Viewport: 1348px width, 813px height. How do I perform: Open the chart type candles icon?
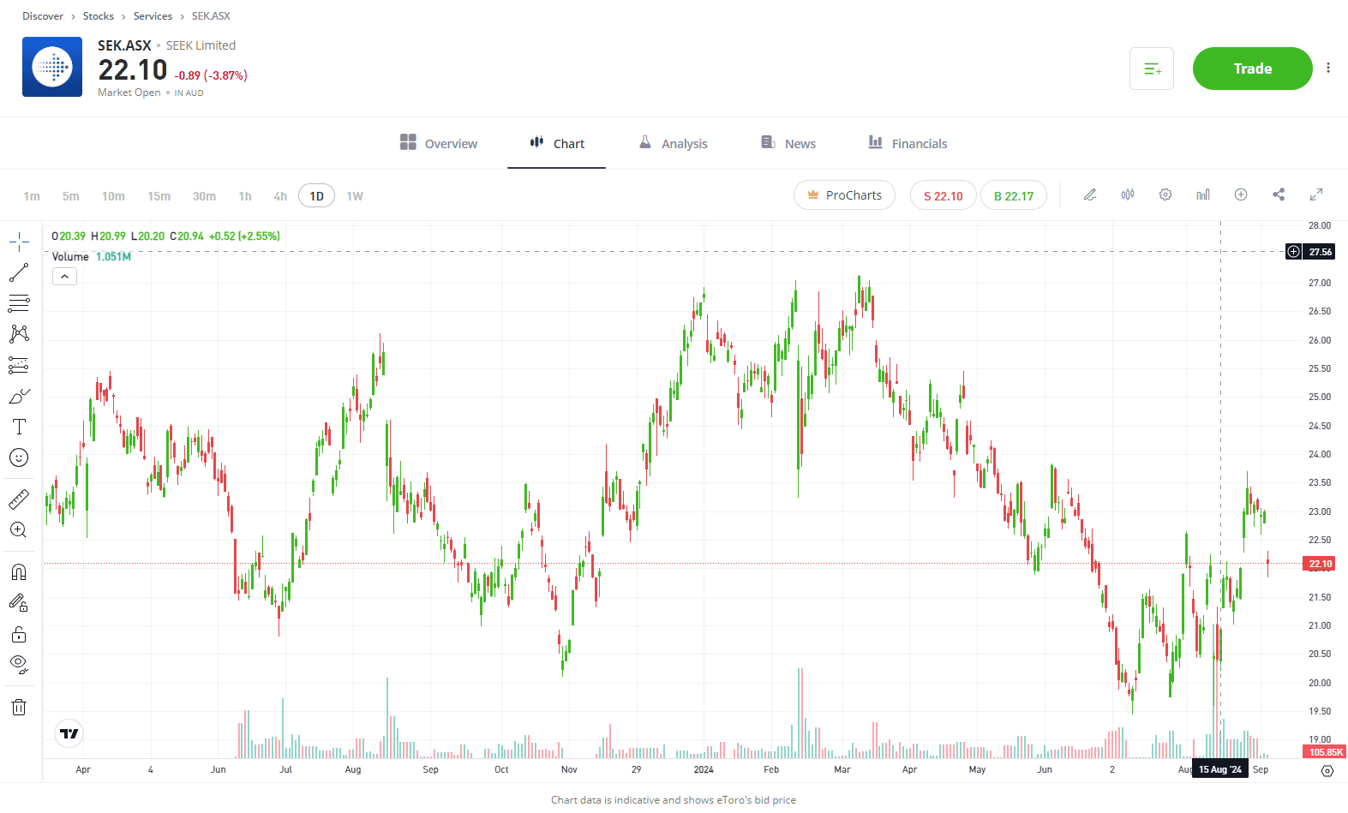[1128, 194]
